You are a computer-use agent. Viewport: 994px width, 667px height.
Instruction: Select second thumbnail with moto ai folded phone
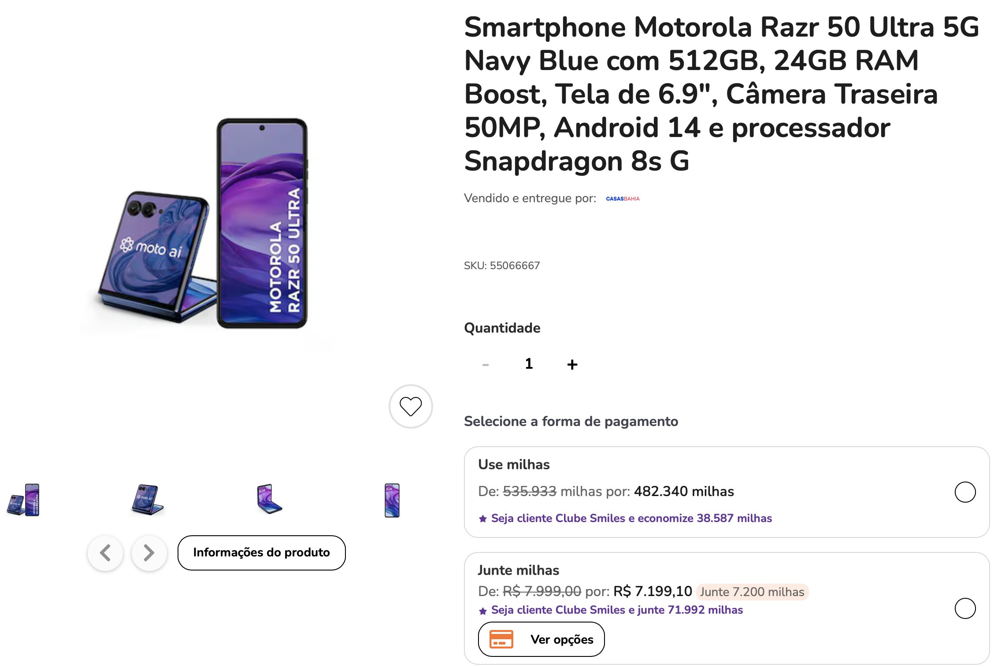(x=148, y=500)
